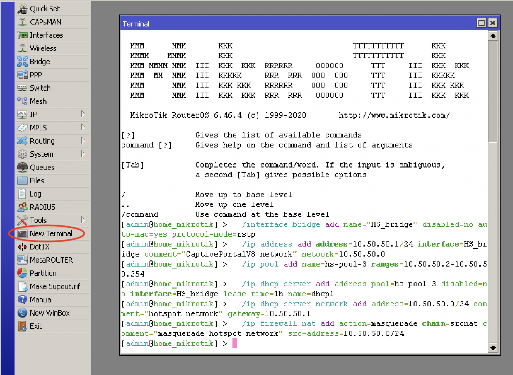This screenshot has height=375, width=513.
Task: Click 'lease-time=1h name=dhcp1' text
Action: (278, 294)
